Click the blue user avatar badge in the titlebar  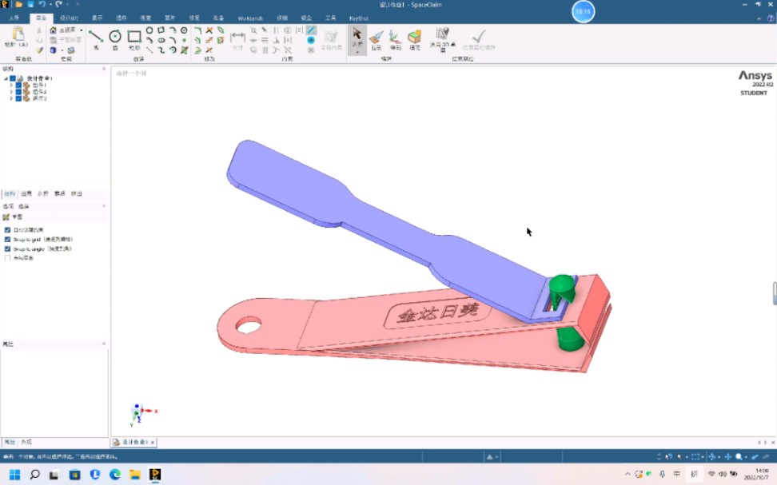pyautogui.click(x=583, y=12)
